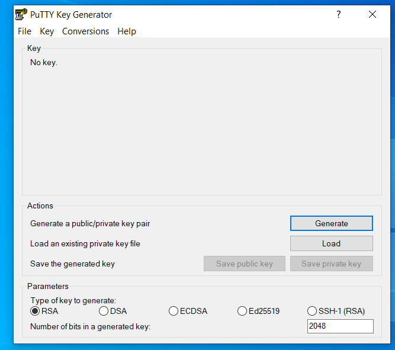
Task: Open the Key menu
Action: [47, 31]
